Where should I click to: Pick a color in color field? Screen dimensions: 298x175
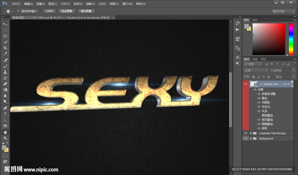pyautogui.click(x=269, y=39)
